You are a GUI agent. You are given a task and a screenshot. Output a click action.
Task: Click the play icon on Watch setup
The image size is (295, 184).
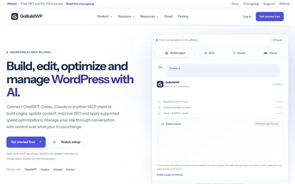click(x=55, y=142)
